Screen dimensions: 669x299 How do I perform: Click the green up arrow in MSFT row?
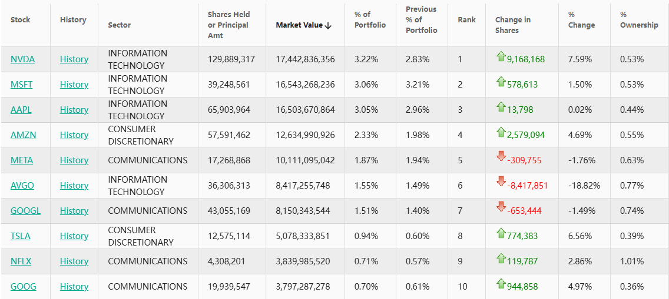click(x=501, y=82)
